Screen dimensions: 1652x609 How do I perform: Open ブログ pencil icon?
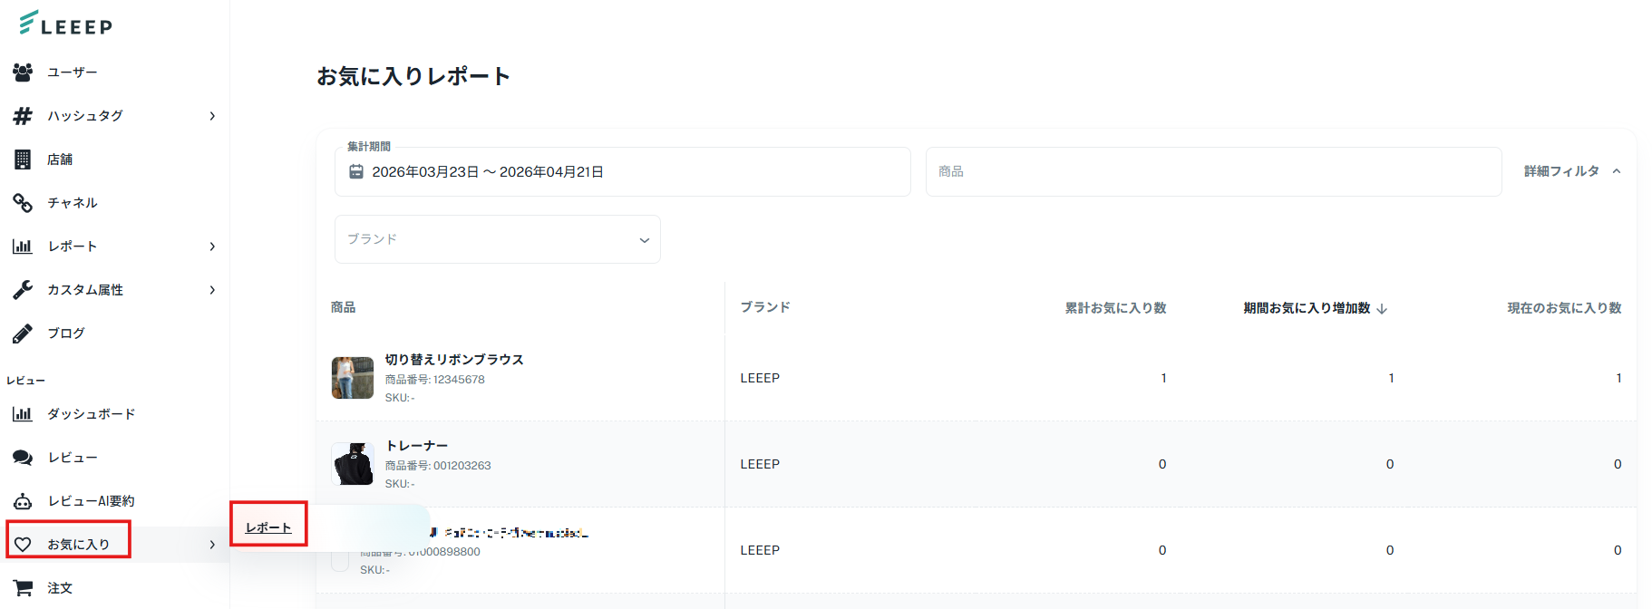tap(23, 333)
